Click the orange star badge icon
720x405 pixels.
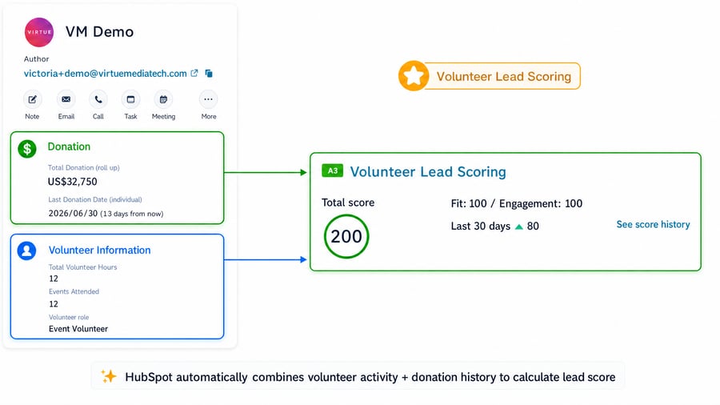click(414, 76)
